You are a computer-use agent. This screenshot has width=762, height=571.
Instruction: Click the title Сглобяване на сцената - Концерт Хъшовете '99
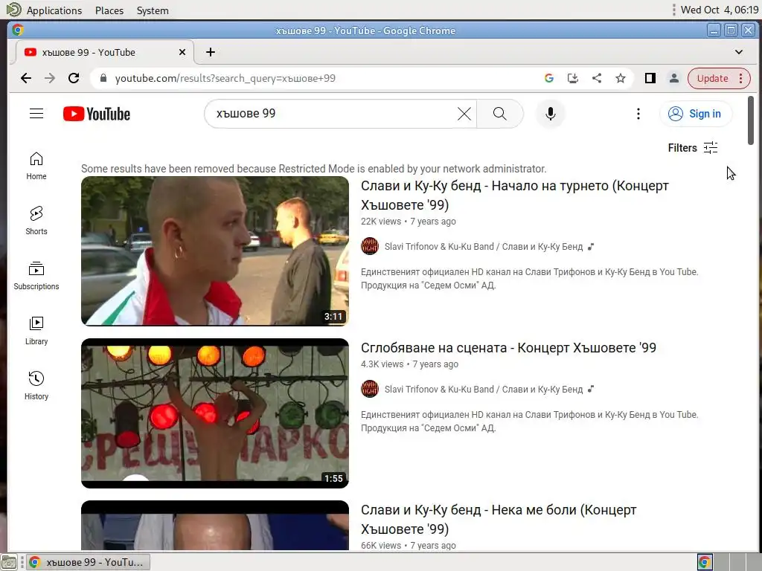click(508, 348)
